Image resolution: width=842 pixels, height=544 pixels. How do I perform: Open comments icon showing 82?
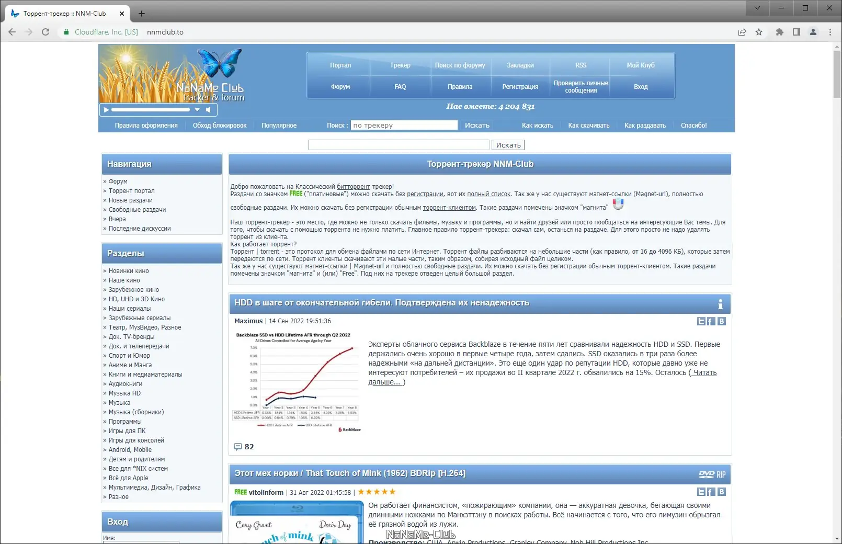pos(238,447)
